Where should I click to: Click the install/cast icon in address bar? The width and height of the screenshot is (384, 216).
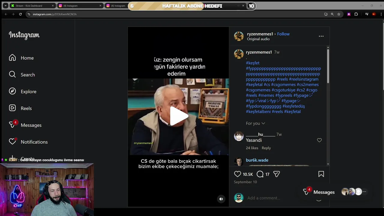[326, 14]
